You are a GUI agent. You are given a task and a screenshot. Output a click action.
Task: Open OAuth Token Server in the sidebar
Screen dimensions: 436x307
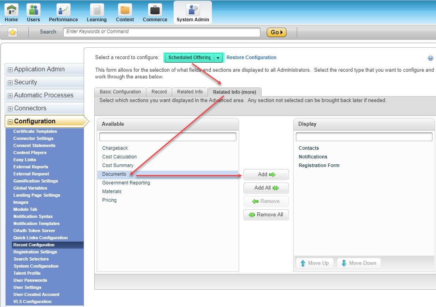[x=34, y=230]
